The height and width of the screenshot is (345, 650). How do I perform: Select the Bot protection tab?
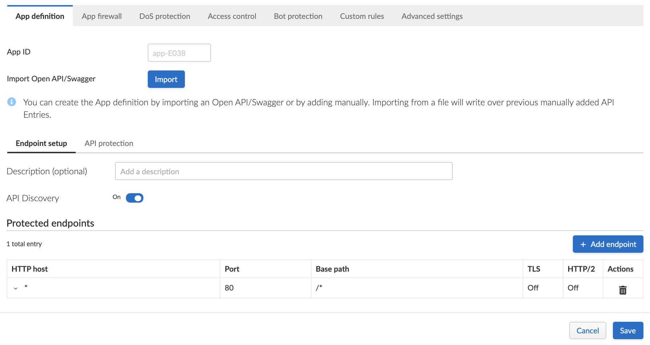click(298, 16)
